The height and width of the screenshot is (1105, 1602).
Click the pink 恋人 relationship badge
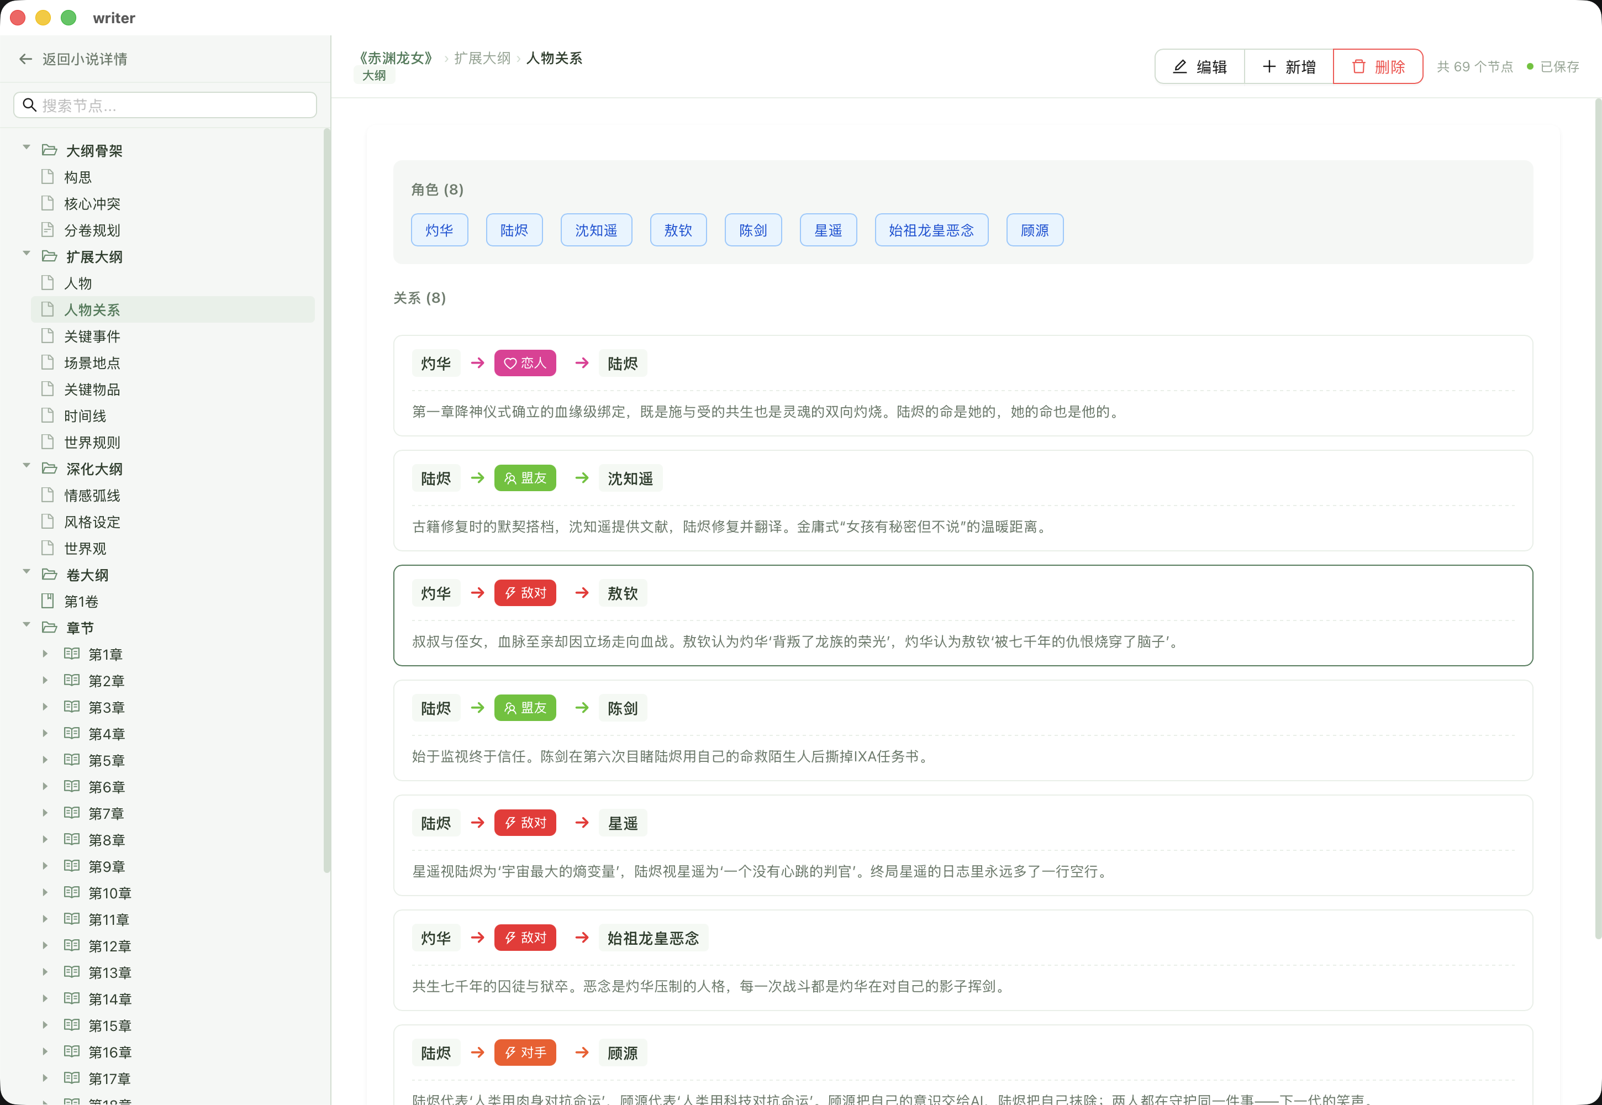[x=525, y=363]
